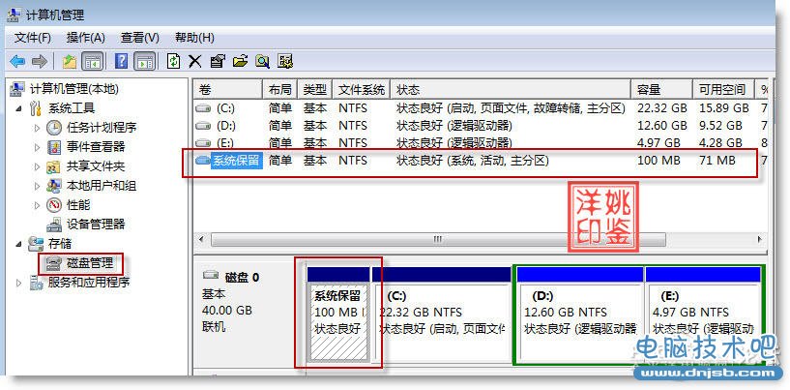This screenshot has width=790, height=390.
Task: Select 服务和应用程序 in the tree
Action: coord(89,283)
